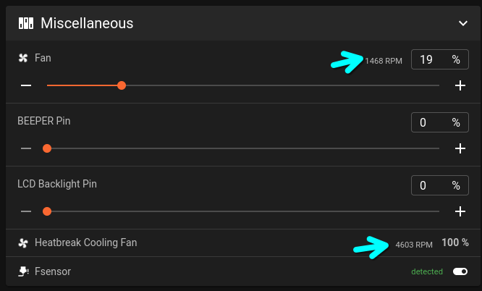Click the Fan percentage input field
Screen dimensions: 482x291
[428, 59]
